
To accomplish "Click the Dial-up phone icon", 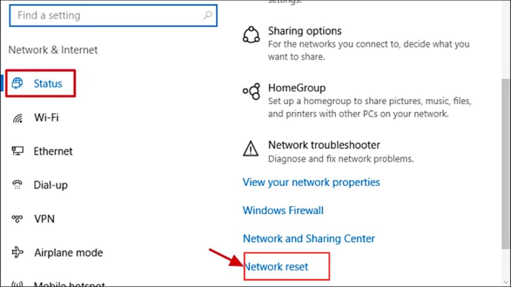I will [17, 185].
